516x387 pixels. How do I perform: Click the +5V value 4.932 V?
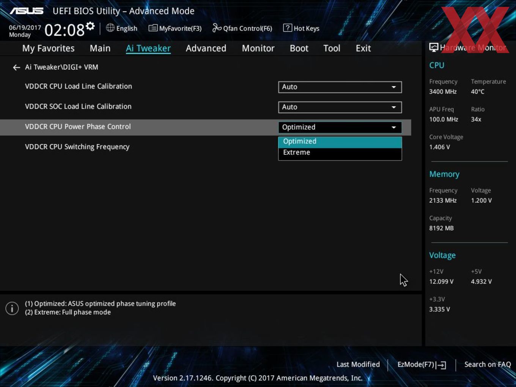tap(481, 282)
